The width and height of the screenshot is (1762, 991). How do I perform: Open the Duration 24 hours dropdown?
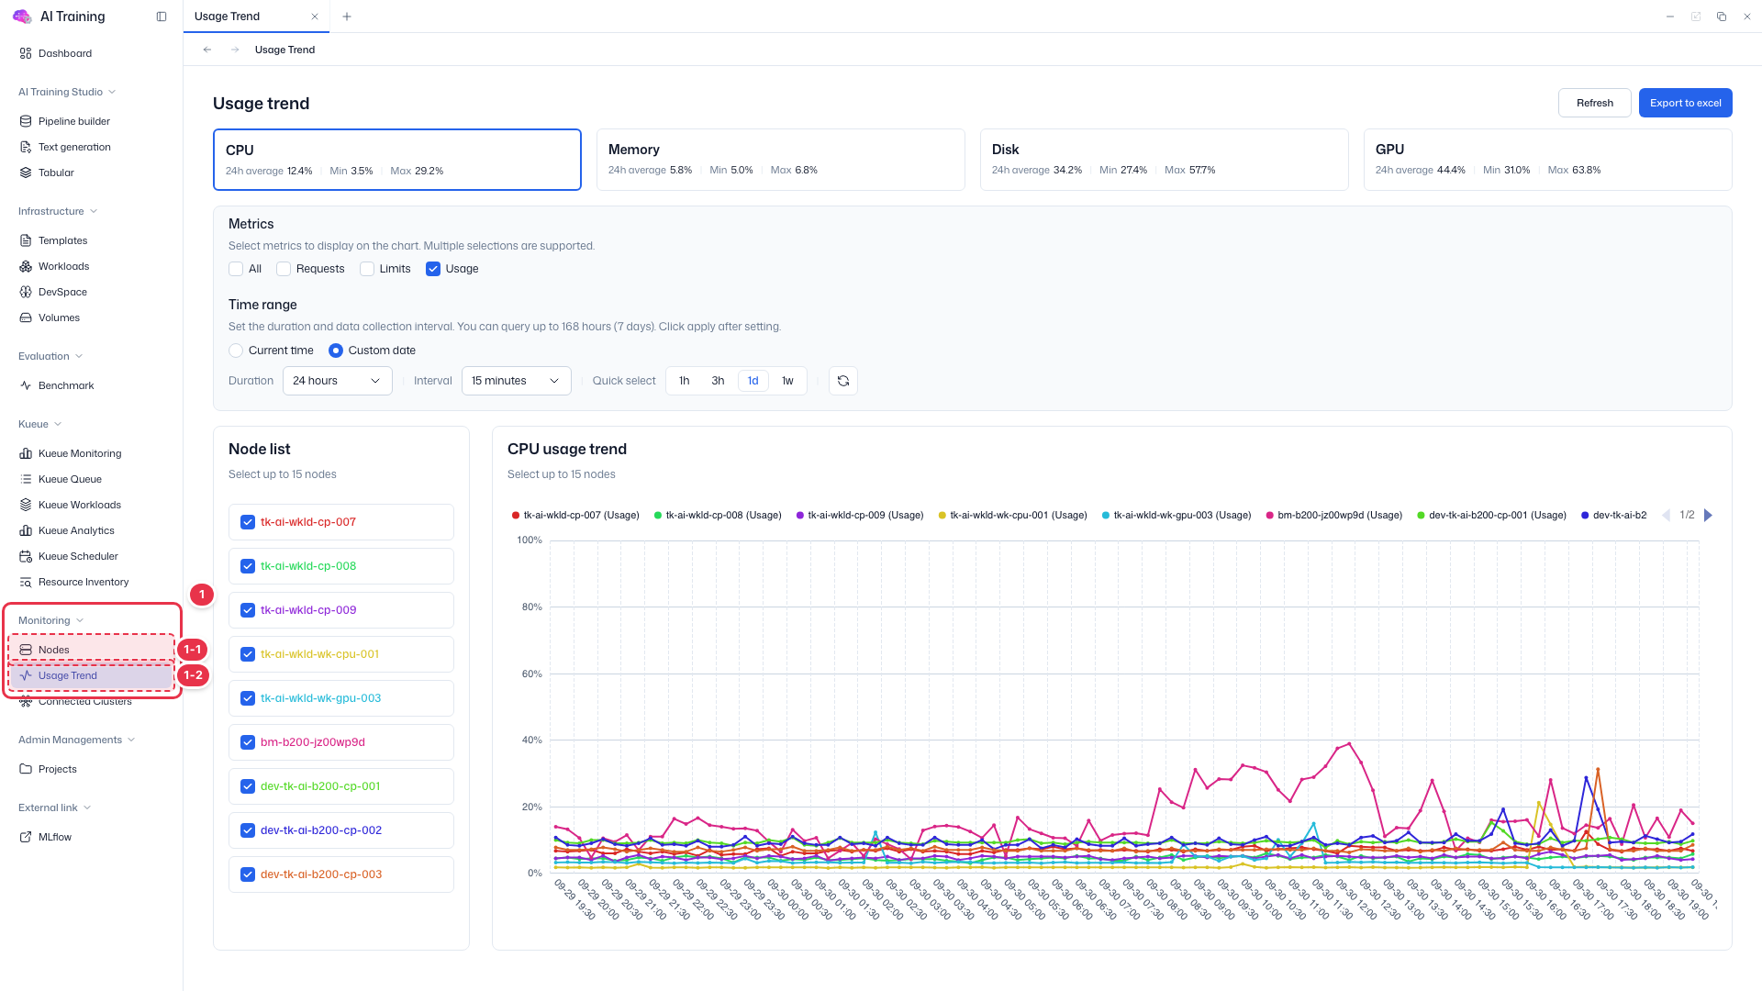pyautogui.click(x=338, y=381)
